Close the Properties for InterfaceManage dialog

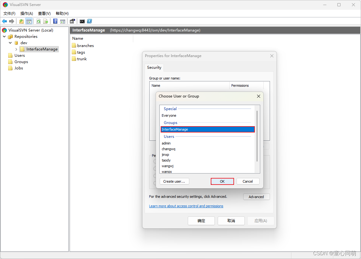[x=272, y=56]
